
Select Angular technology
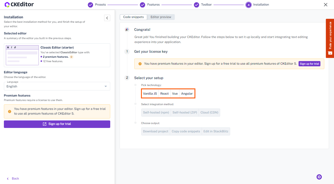(187, 94)
